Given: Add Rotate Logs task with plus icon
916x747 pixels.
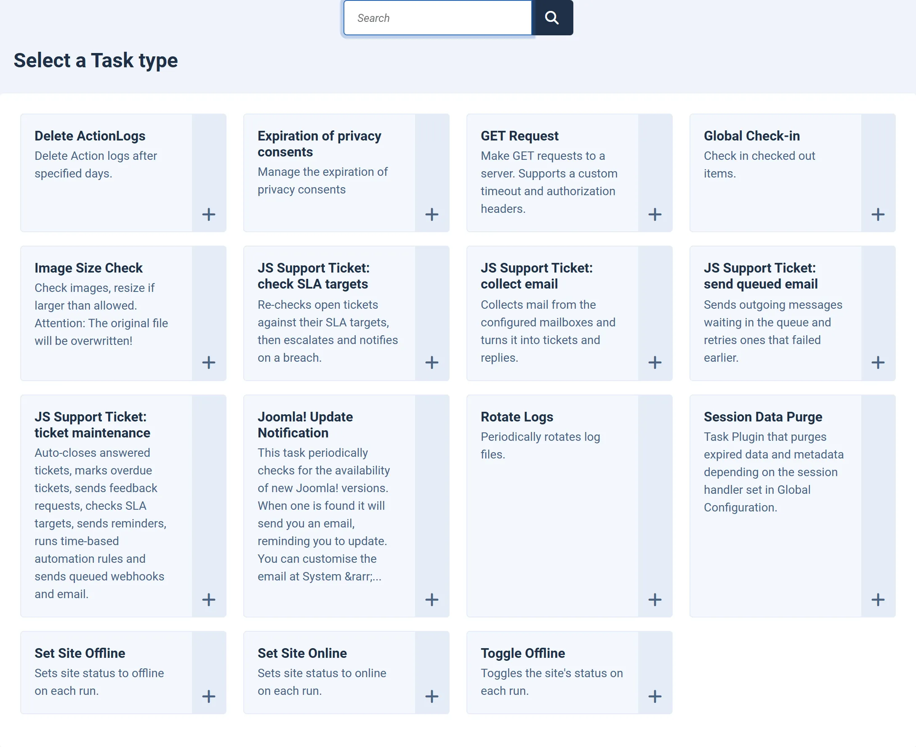Looking at the screenshot, I should [655, 599].
